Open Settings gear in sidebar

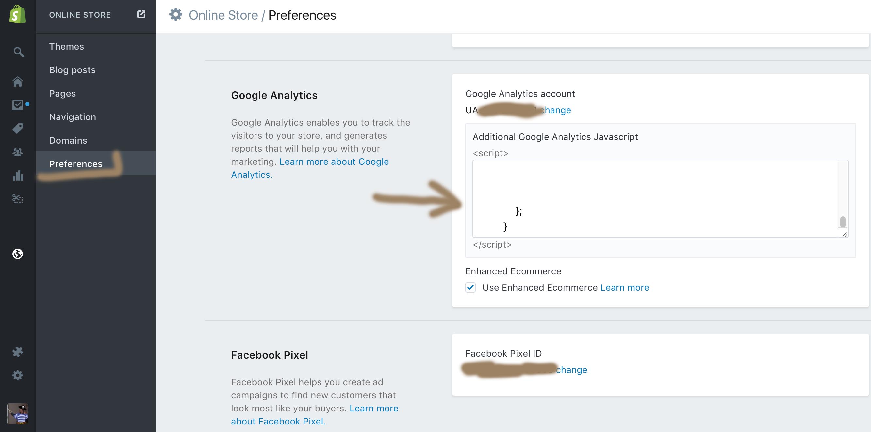[18, 375]
